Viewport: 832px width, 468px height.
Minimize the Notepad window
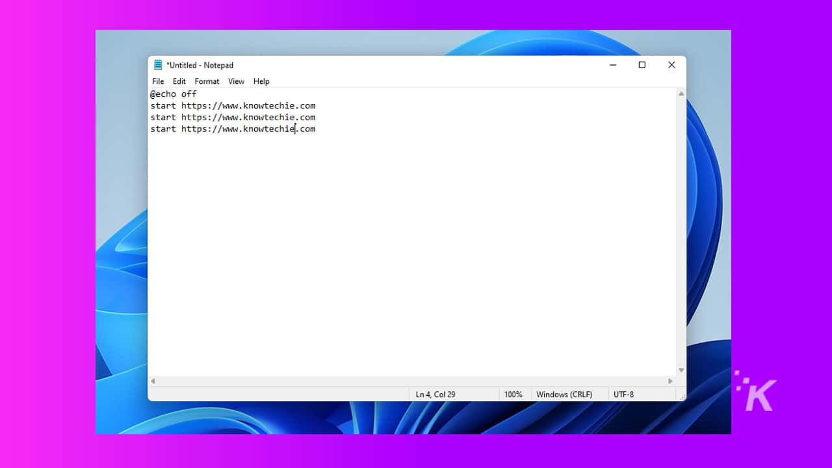click(612, 65)
